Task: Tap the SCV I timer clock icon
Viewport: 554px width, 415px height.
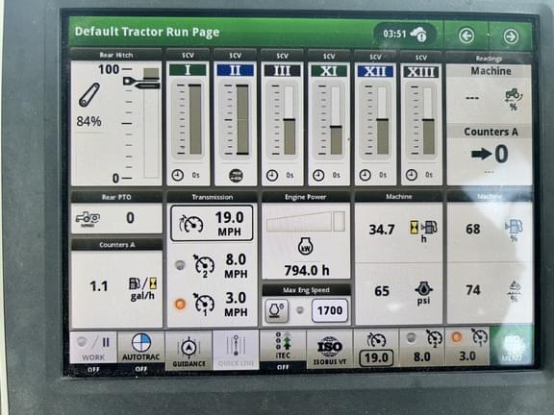Action: (x=178, y=175)
